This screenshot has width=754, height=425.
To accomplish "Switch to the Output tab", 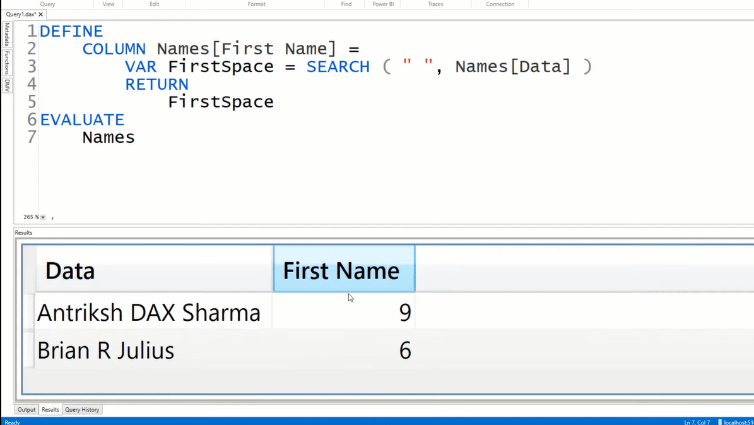I will (x=27, y=410).
